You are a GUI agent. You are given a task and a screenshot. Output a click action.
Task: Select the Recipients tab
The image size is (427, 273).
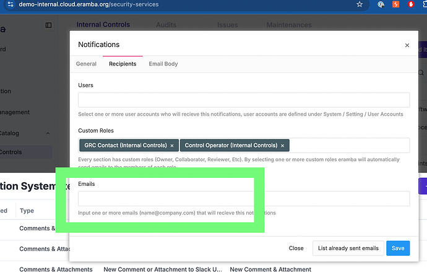point(123,64)
